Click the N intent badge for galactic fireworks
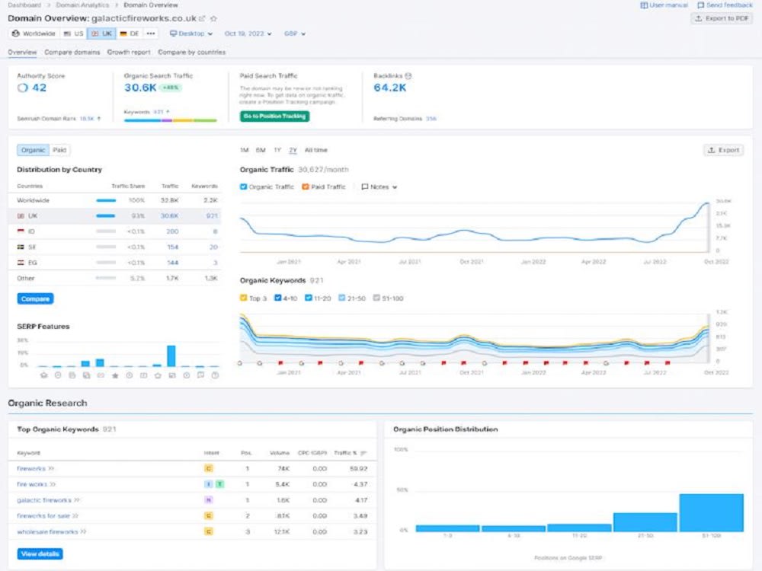This screenshot has height=571, width=762. click(x=209, y=500)
